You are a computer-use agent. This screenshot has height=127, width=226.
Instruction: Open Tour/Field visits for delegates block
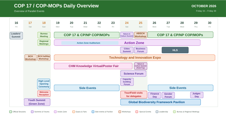[x=134, y=94]
